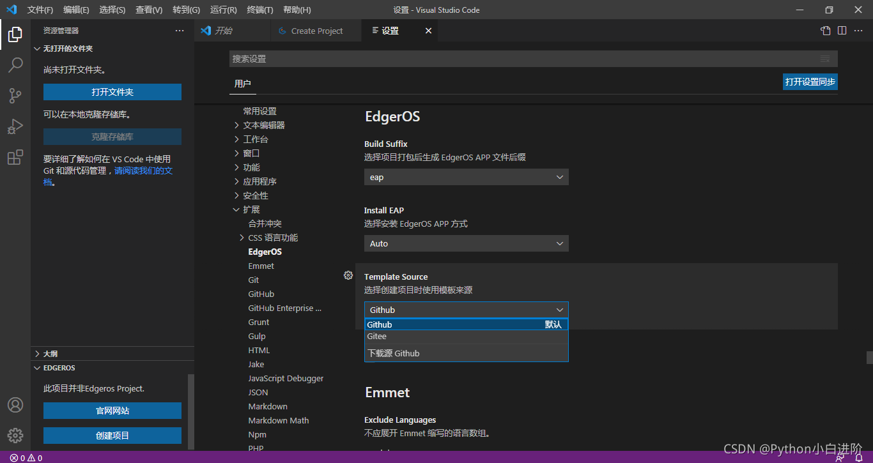The height and width of the screenshot is (463, 873).
Task: Open the Extensions view
Action: coord(15,157)
